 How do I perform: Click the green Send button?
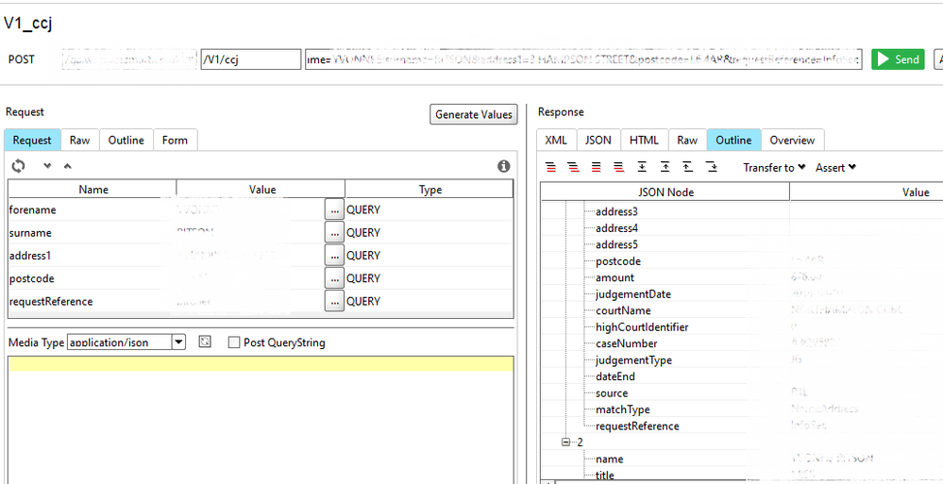pyautogui.click(x=897, y=59)
